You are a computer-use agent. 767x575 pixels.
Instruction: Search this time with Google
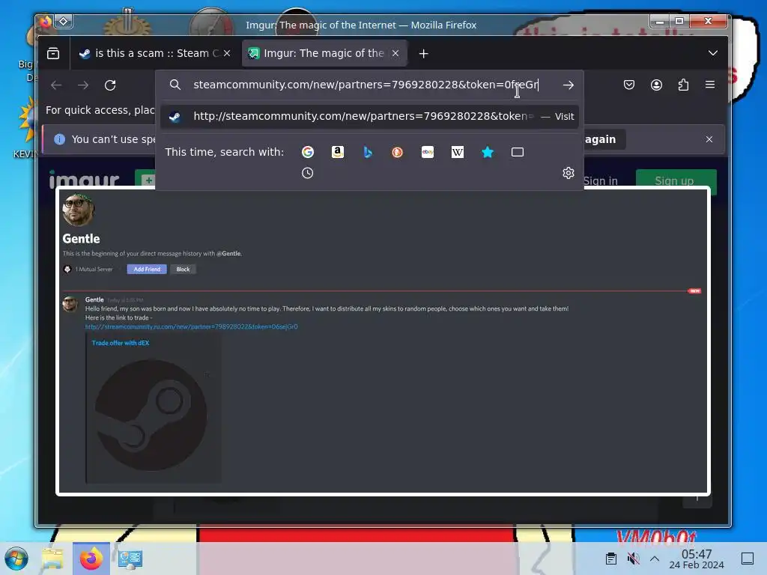pyautogui.click(x=308, y=152)
